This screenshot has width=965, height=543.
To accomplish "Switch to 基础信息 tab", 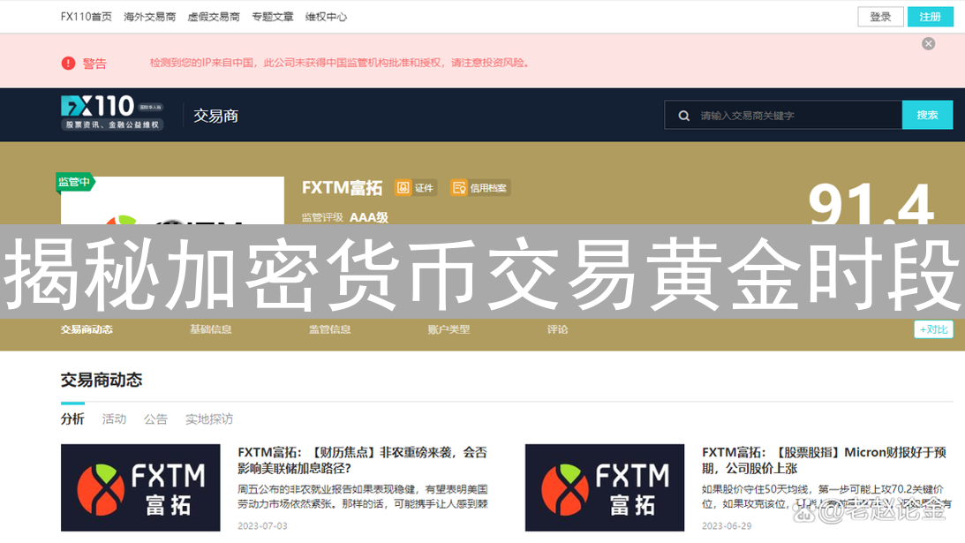I will coord(210,329).
